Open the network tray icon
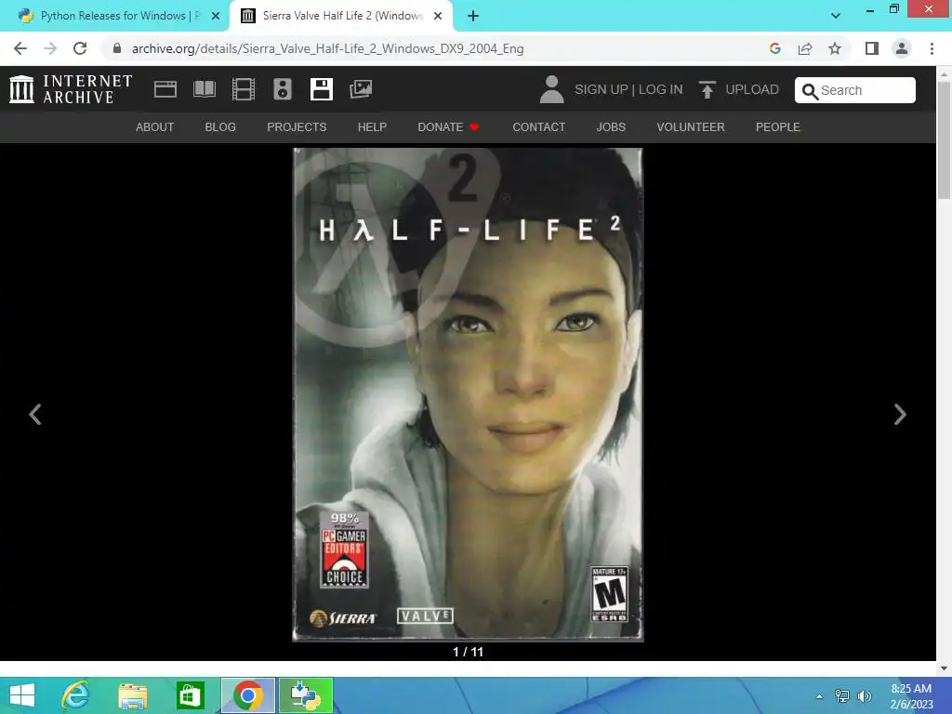Image resolution: width=952 pixels, height=714 pixels. (842, 696)
